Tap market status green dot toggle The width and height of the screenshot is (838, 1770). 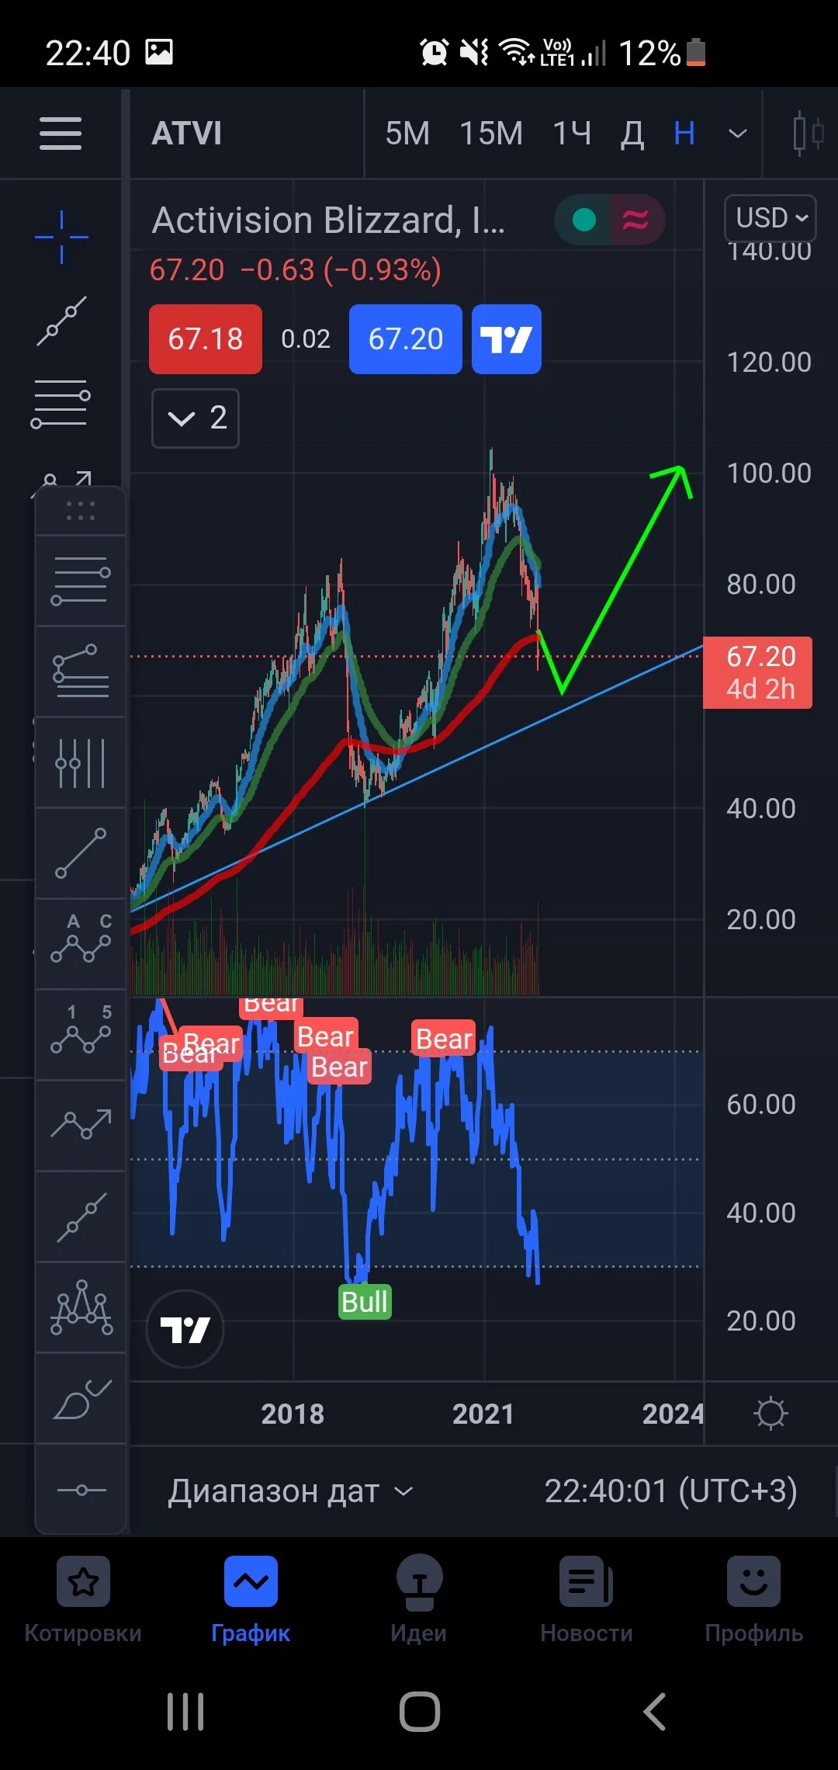coord(583,220)
